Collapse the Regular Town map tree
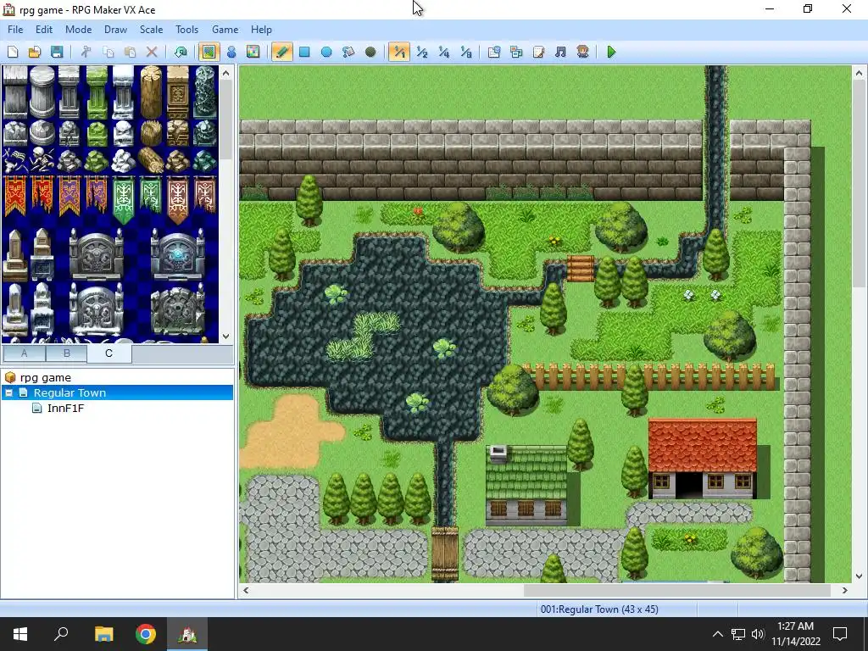868x651 pixels. pos(8,392)
